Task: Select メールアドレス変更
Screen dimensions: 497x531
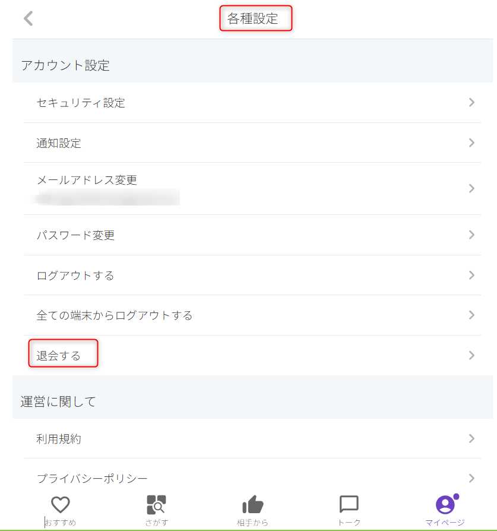Action: 87,180
